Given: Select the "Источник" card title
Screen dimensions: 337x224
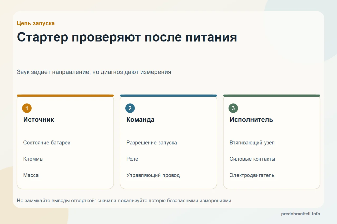Looking at the screenshot, I should [x=39, y=120].
